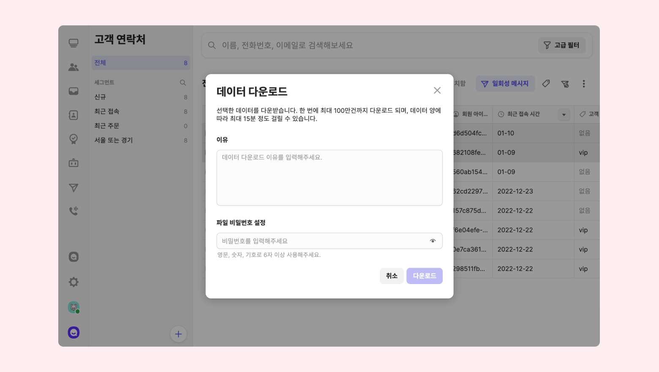Open the 고급 필터 filter
The width and height of the screenshot is (659, 372).
point(561,45)
